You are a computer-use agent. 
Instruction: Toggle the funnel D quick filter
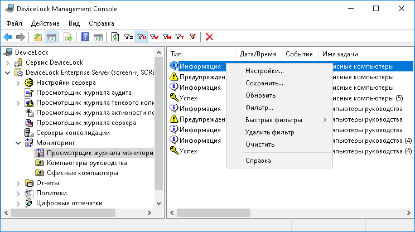142,37
